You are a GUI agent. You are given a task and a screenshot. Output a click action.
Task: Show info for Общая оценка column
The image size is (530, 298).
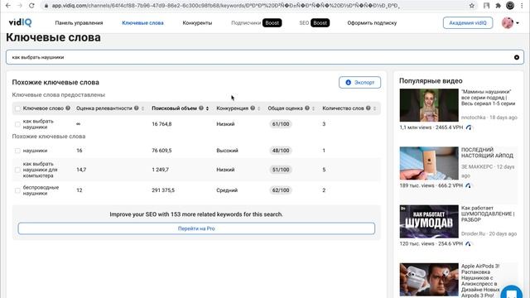tap(307, 108)
